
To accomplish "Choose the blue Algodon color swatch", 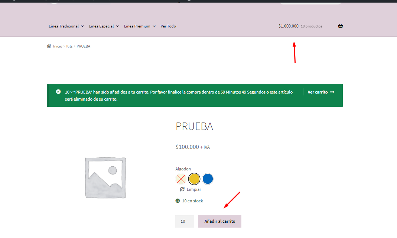I will coord(208,179).
